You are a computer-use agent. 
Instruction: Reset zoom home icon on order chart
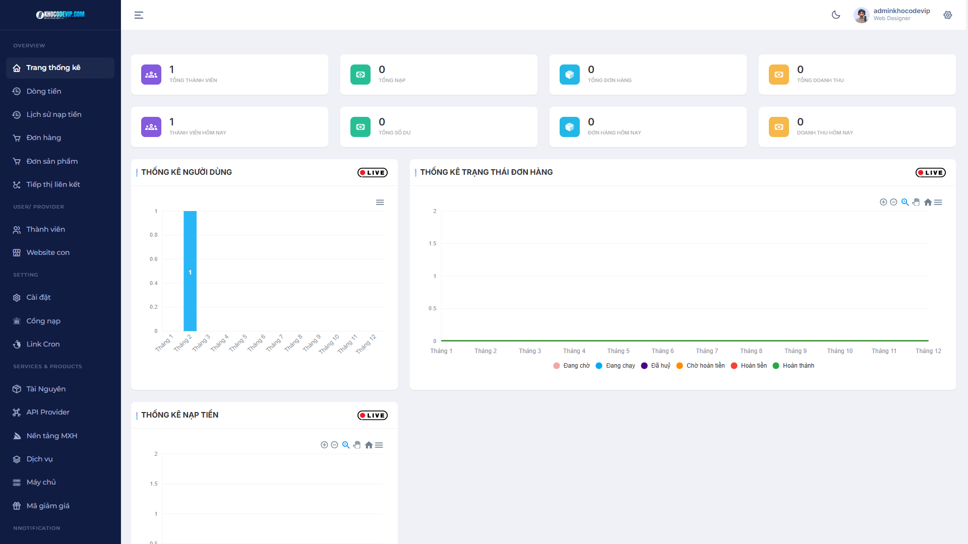tap(928, 202)
